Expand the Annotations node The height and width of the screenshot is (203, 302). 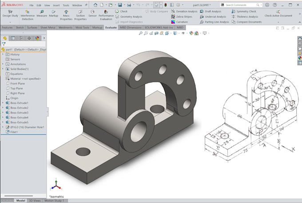3,64
